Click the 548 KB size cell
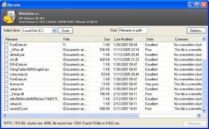 pos(105,109)
